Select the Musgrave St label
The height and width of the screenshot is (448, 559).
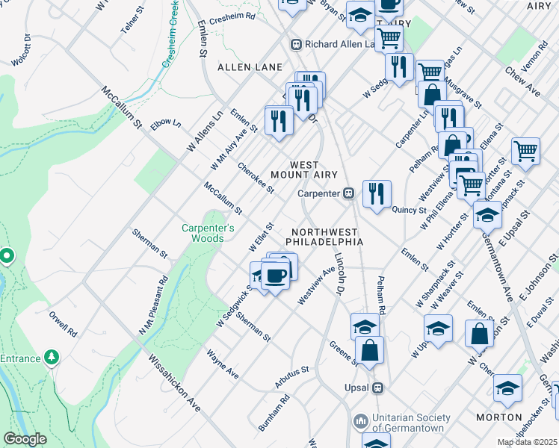(463, 93)
